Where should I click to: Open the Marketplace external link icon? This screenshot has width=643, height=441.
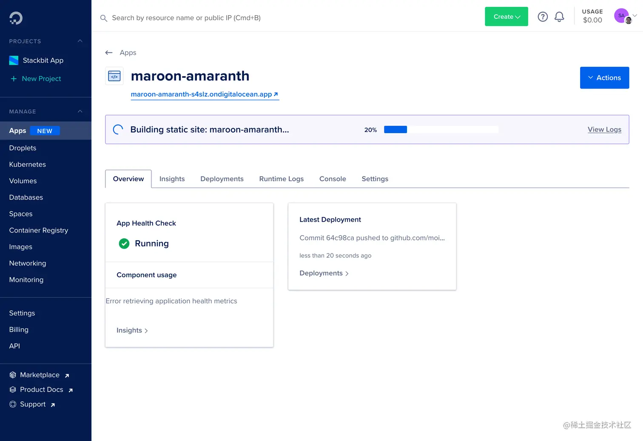67,376
